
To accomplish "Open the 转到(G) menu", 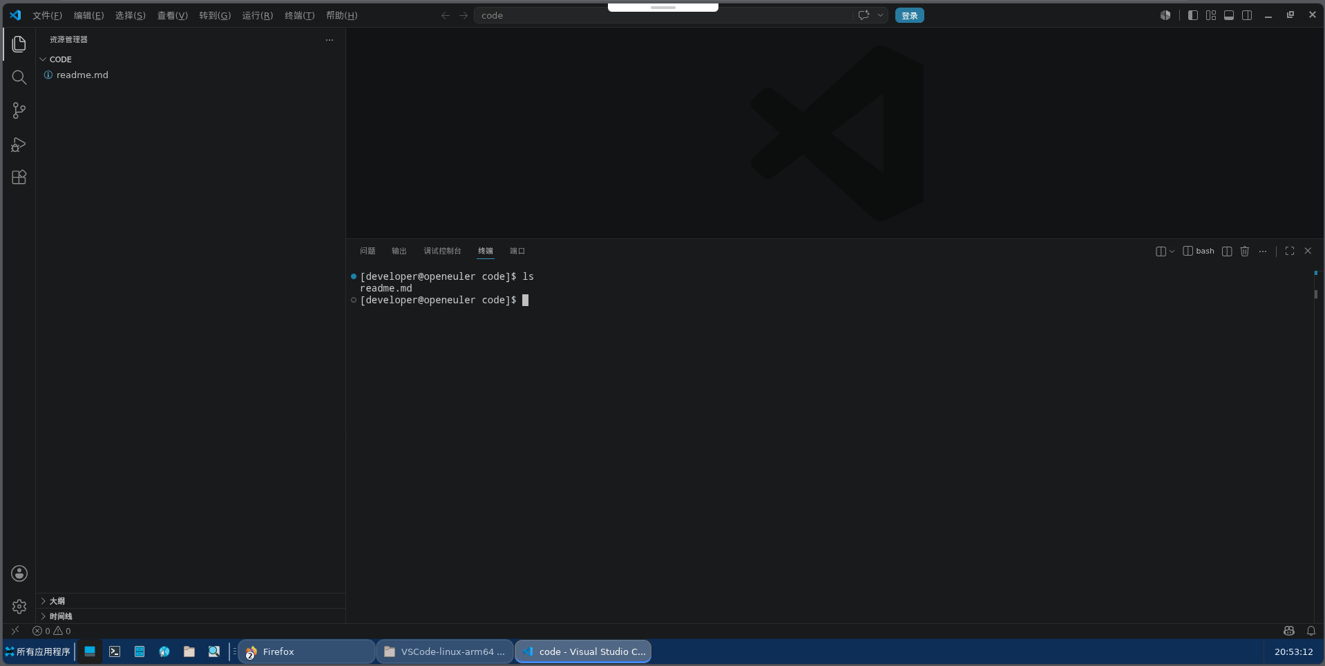I will coord(215,15).
